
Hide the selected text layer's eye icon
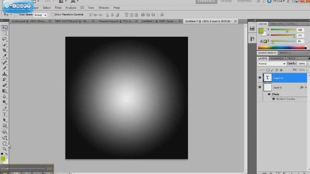[x=260, y=78]
